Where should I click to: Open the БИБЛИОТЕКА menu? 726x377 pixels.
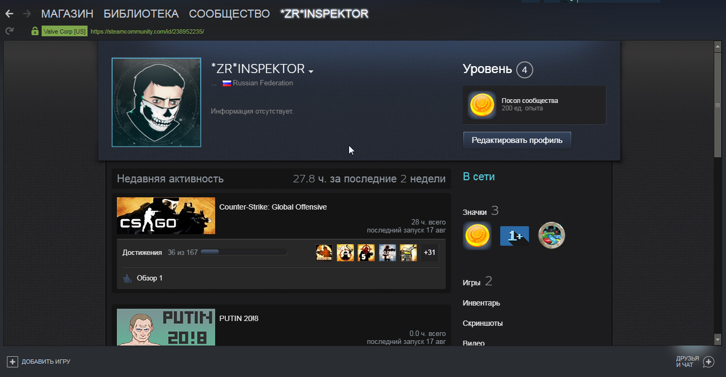click(141, 14)
